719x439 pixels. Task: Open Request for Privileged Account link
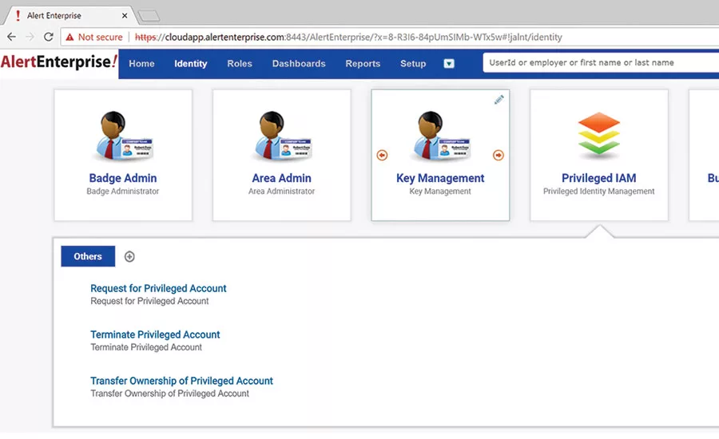tap(158, 288)
